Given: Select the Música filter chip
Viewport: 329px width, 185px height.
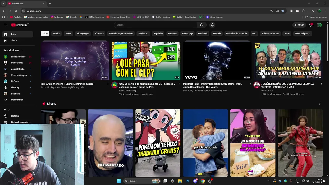Looking at the screenshot, I should pos(57,33).
